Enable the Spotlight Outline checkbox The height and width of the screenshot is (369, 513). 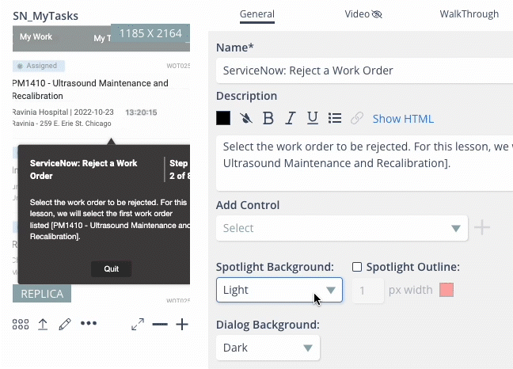point(357,267)
